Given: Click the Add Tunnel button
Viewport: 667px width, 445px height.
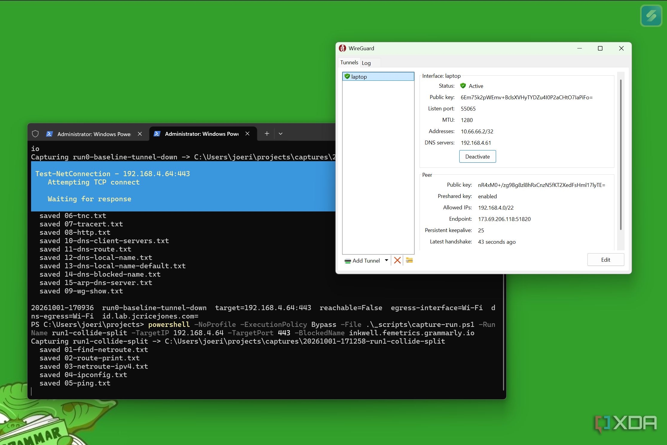Looking at the screenshot, I should (362, 260).
